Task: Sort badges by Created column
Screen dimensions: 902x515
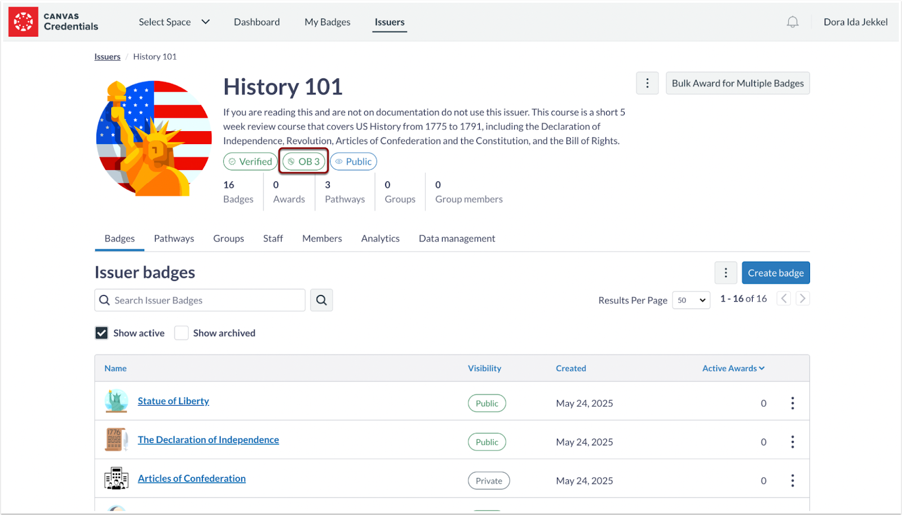Action: pyautogui.click(x=571, y=369)
